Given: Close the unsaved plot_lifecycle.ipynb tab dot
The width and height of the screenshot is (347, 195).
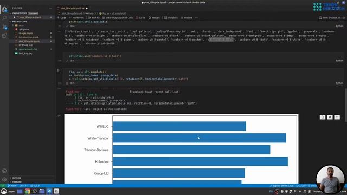Looking at the screenshot, I should 87,8.
